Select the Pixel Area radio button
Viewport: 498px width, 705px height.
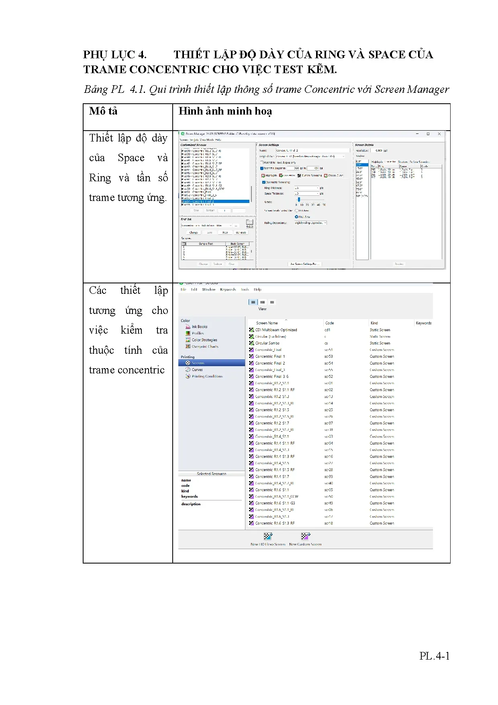coord(296,217)
